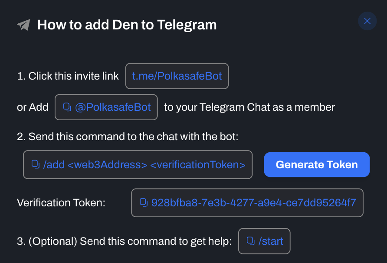The width and height of the screenshot is (387, 263).
Task: Open the t.me/PolkasafeBot invite link
Action: [177, 76]
